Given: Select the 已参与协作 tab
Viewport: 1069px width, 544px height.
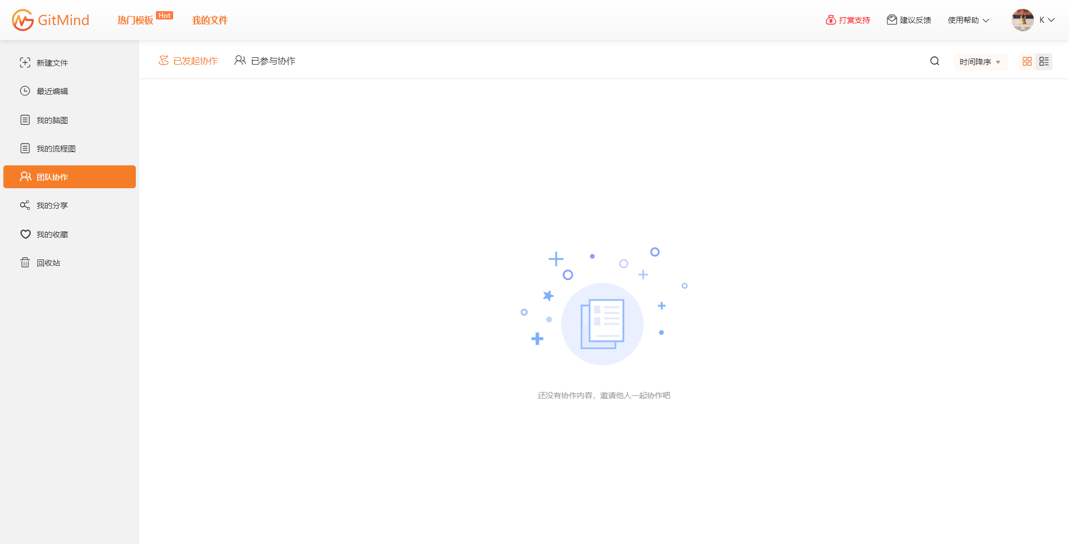Looking at the screenshot, I should [265, 61].
